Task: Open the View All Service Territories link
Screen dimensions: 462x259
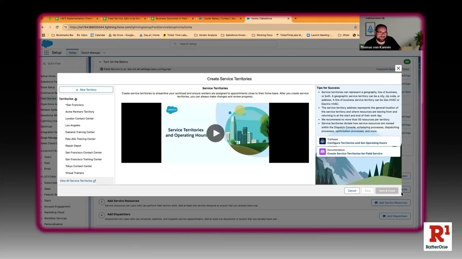Action: 76,181
